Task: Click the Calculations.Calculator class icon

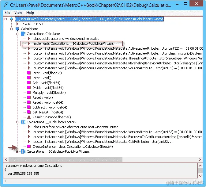Action: point(23,34)
